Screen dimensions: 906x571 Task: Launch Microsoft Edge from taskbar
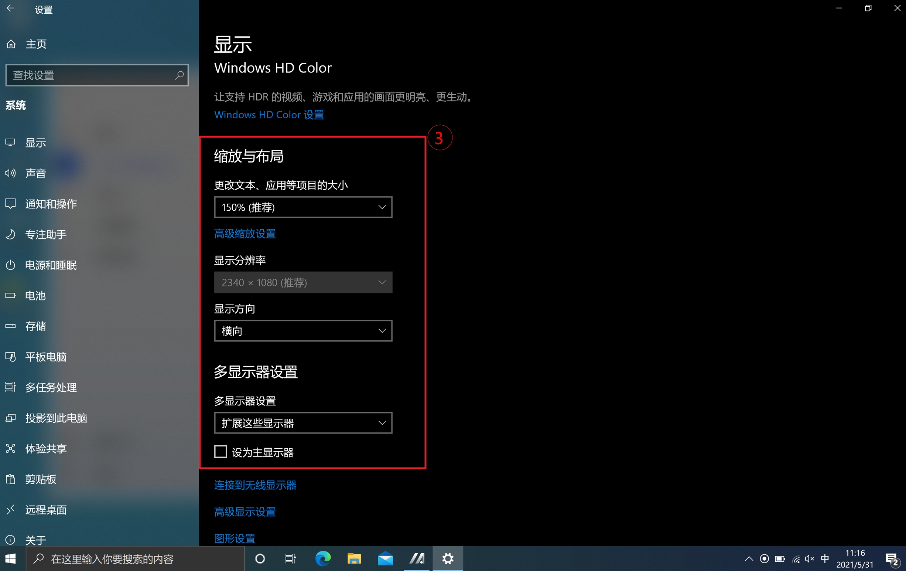pyautogui.click(x=323, y=558)
